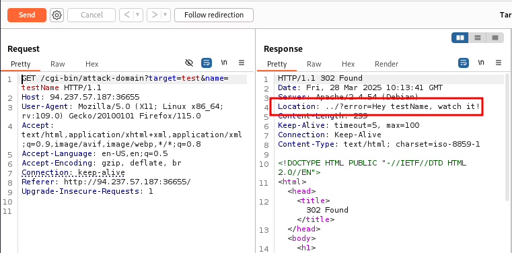Open Response panel hamburger menu

[499, 63]
